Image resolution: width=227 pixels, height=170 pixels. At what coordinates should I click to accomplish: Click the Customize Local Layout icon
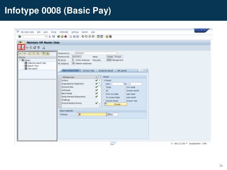point(110,37)
